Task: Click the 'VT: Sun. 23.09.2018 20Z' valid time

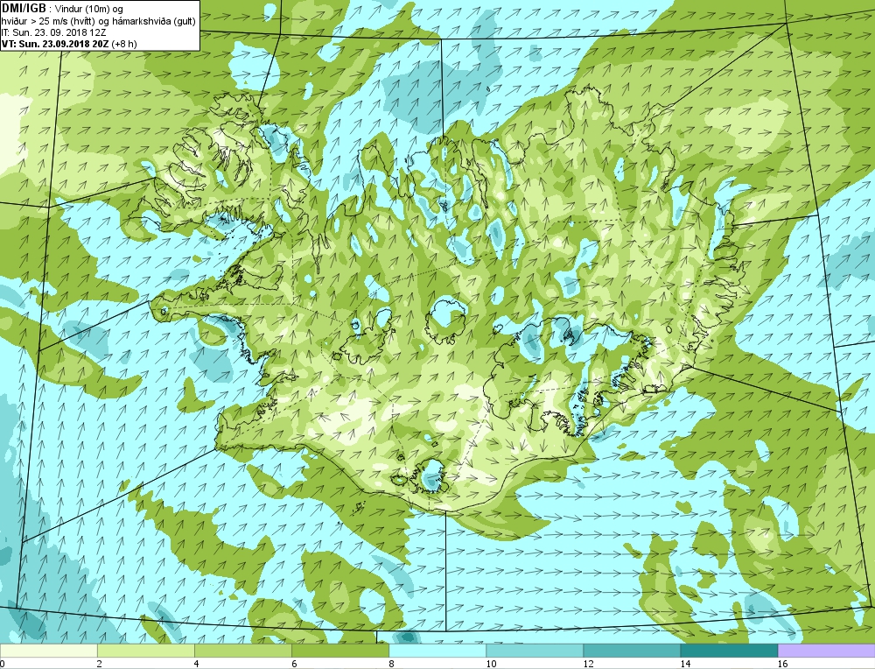Action: 55,44
